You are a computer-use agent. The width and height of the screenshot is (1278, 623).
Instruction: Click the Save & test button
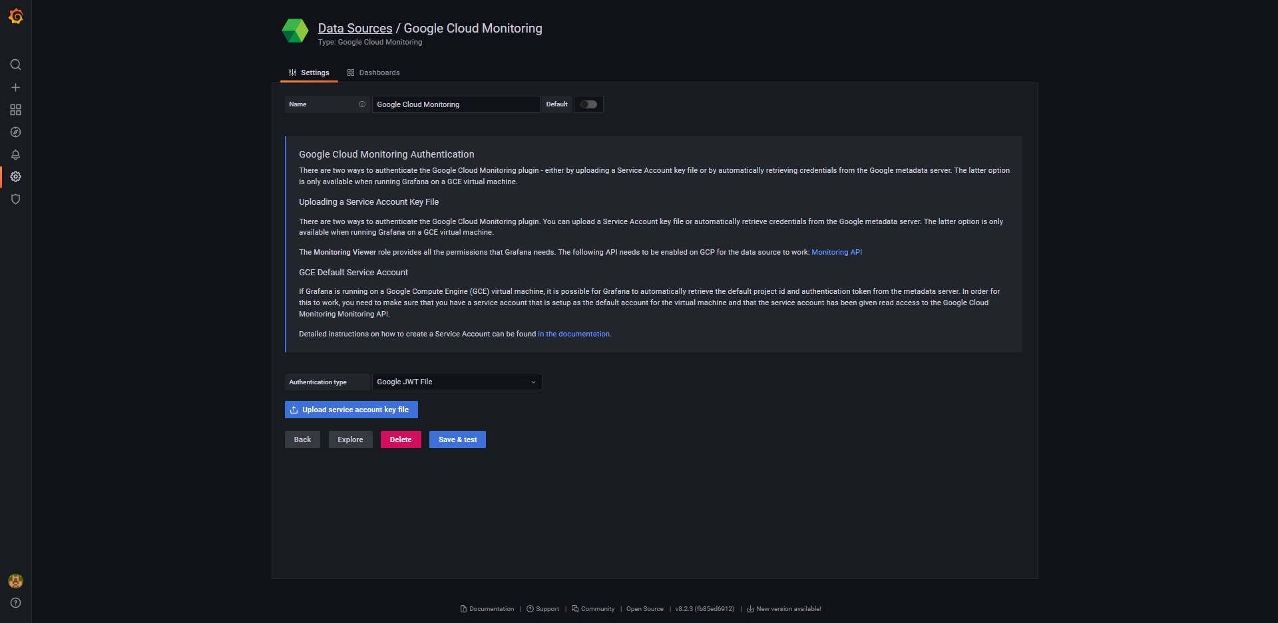tap(457, 439)
